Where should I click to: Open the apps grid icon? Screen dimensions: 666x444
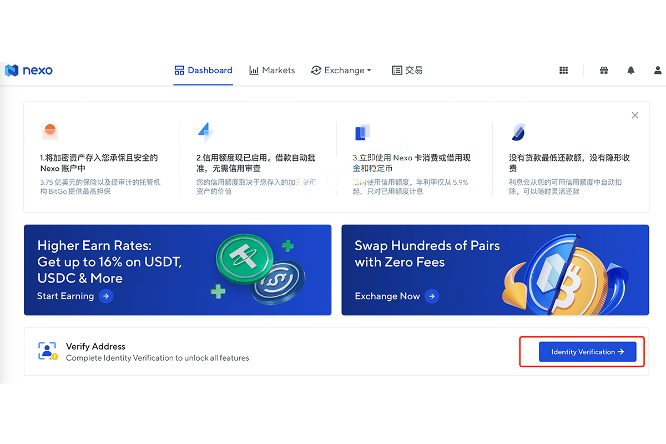(x=563, y=70)
